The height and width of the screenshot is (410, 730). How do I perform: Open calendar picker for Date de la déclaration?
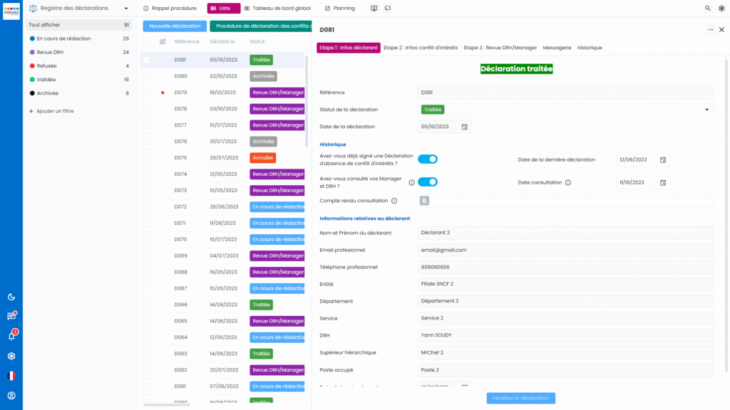[x=464, y=127]
